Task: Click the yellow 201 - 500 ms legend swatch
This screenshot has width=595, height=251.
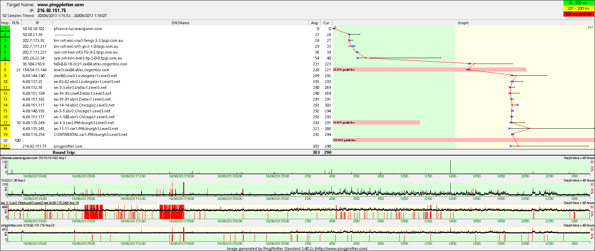Action: 578,8
